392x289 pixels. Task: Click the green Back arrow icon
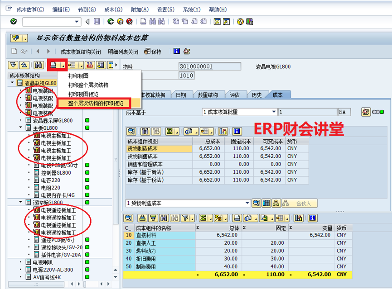pyautogui.click(x=111, y=21)
